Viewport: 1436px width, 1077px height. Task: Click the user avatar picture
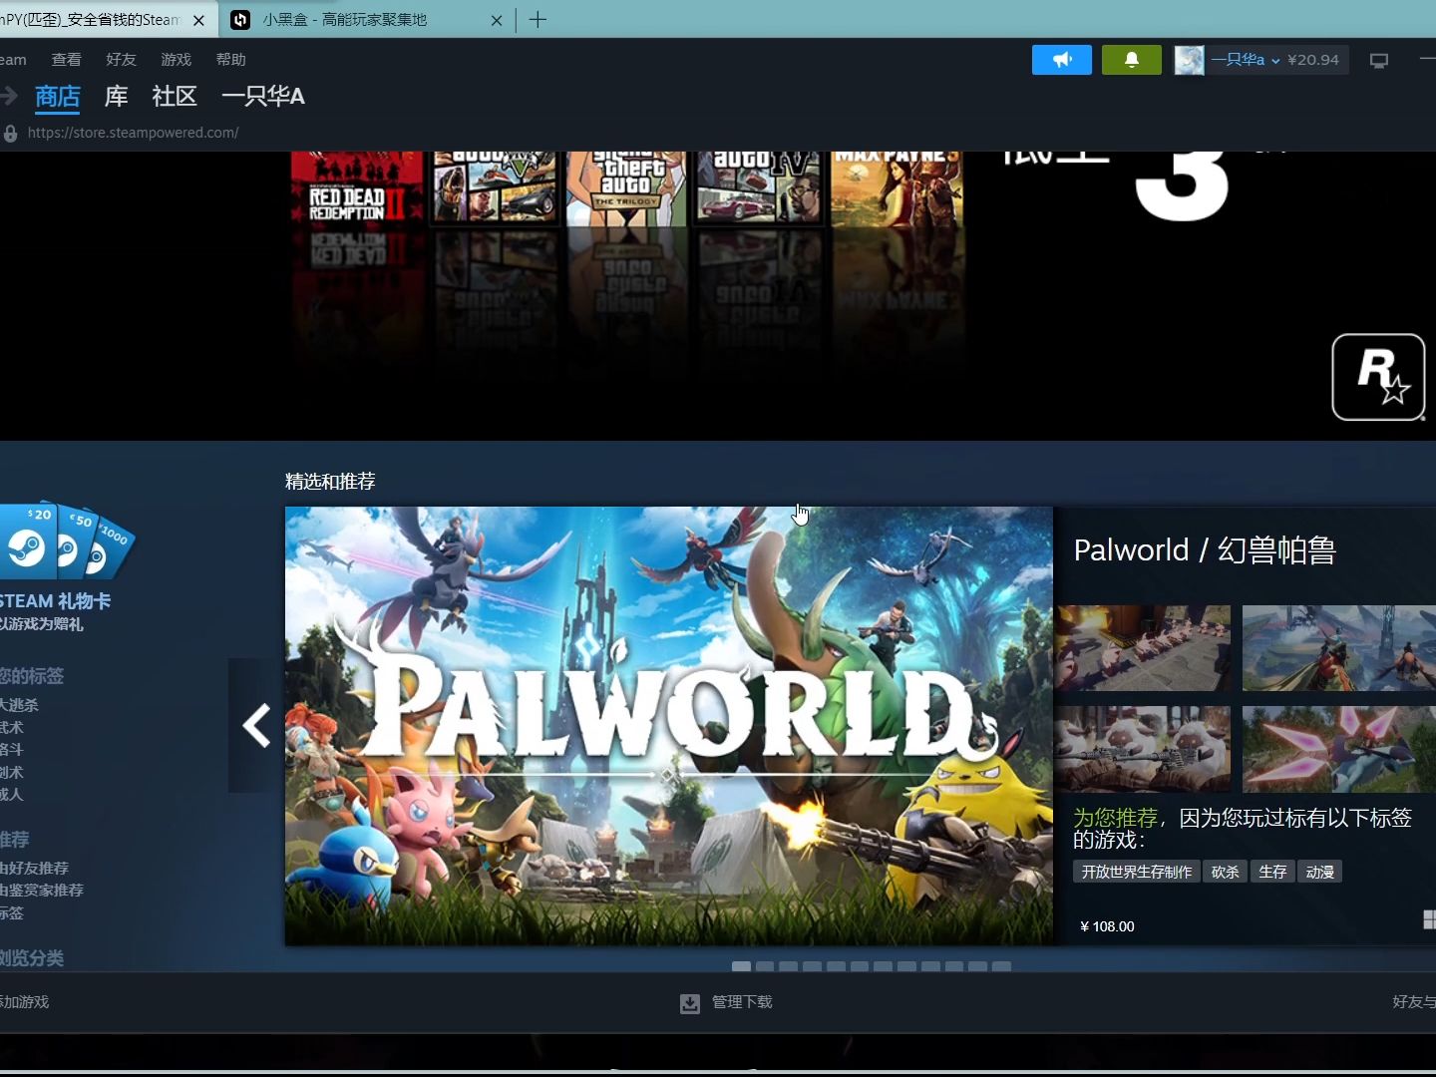coord(1189,60)
